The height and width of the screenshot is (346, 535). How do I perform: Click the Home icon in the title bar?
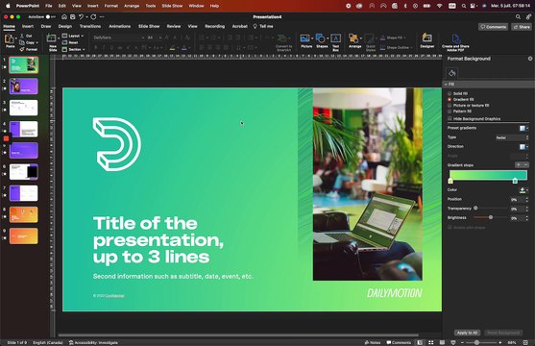pos(64,16)
